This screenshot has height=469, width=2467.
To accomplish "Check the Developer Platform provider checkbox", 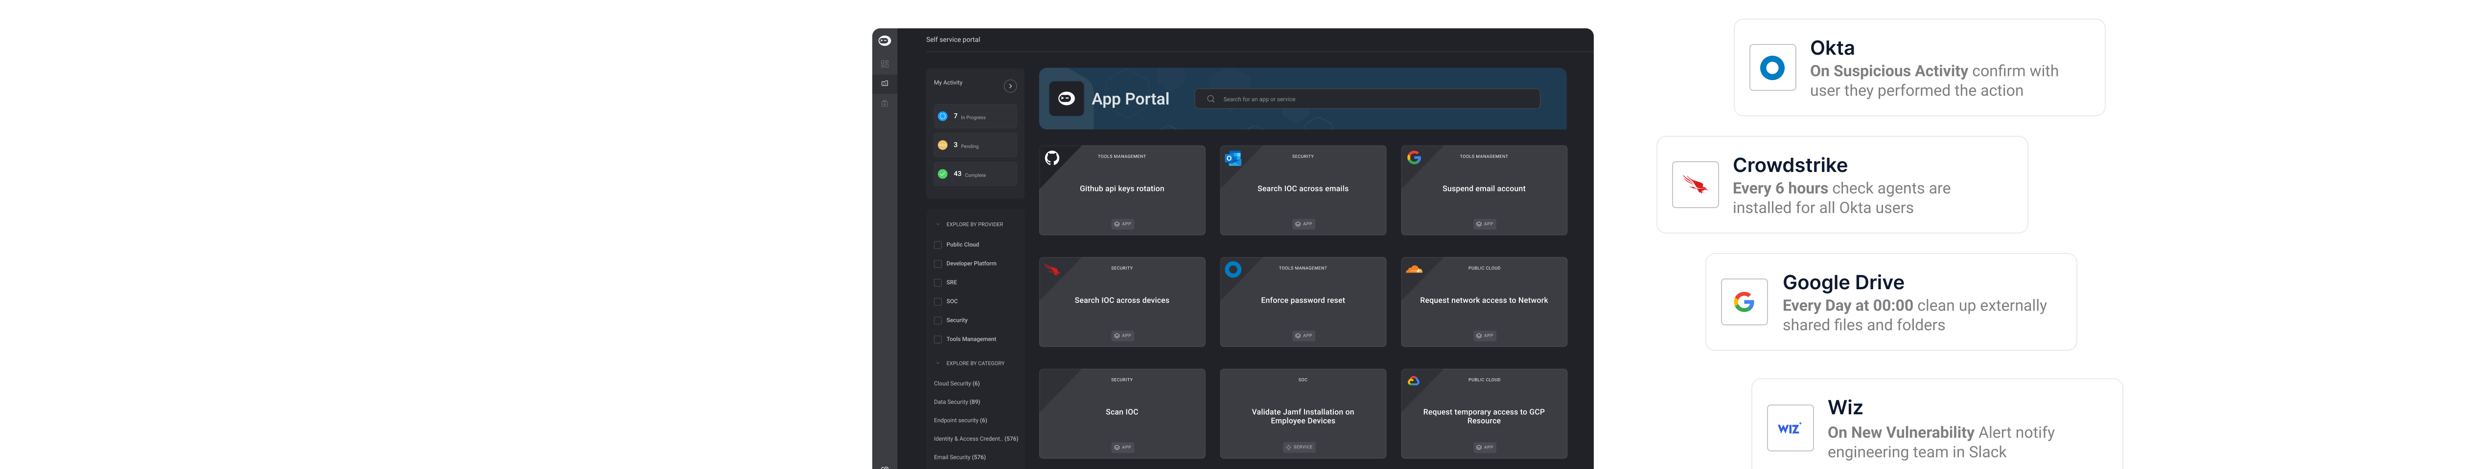I will coord(937,264).
